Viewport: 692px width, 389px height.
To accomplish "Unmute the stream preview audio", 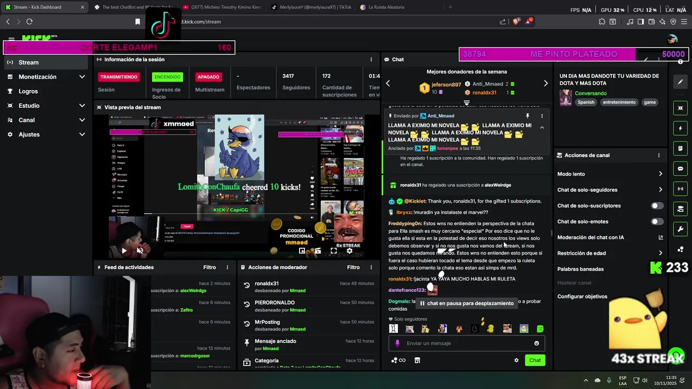I will pos(140,251).
